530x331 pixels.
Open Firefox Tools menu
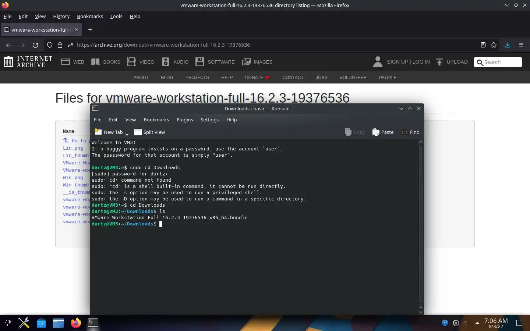[x=116, y=16]
